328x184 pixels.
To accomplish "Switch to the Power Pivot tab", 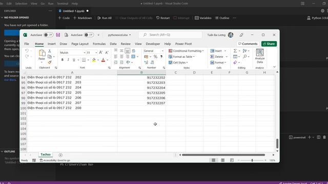I will 183,44.
